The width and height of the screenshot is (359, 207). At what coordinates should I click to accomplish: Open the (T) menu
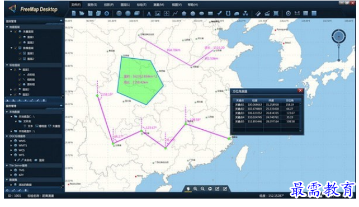[x=141, y=4]
